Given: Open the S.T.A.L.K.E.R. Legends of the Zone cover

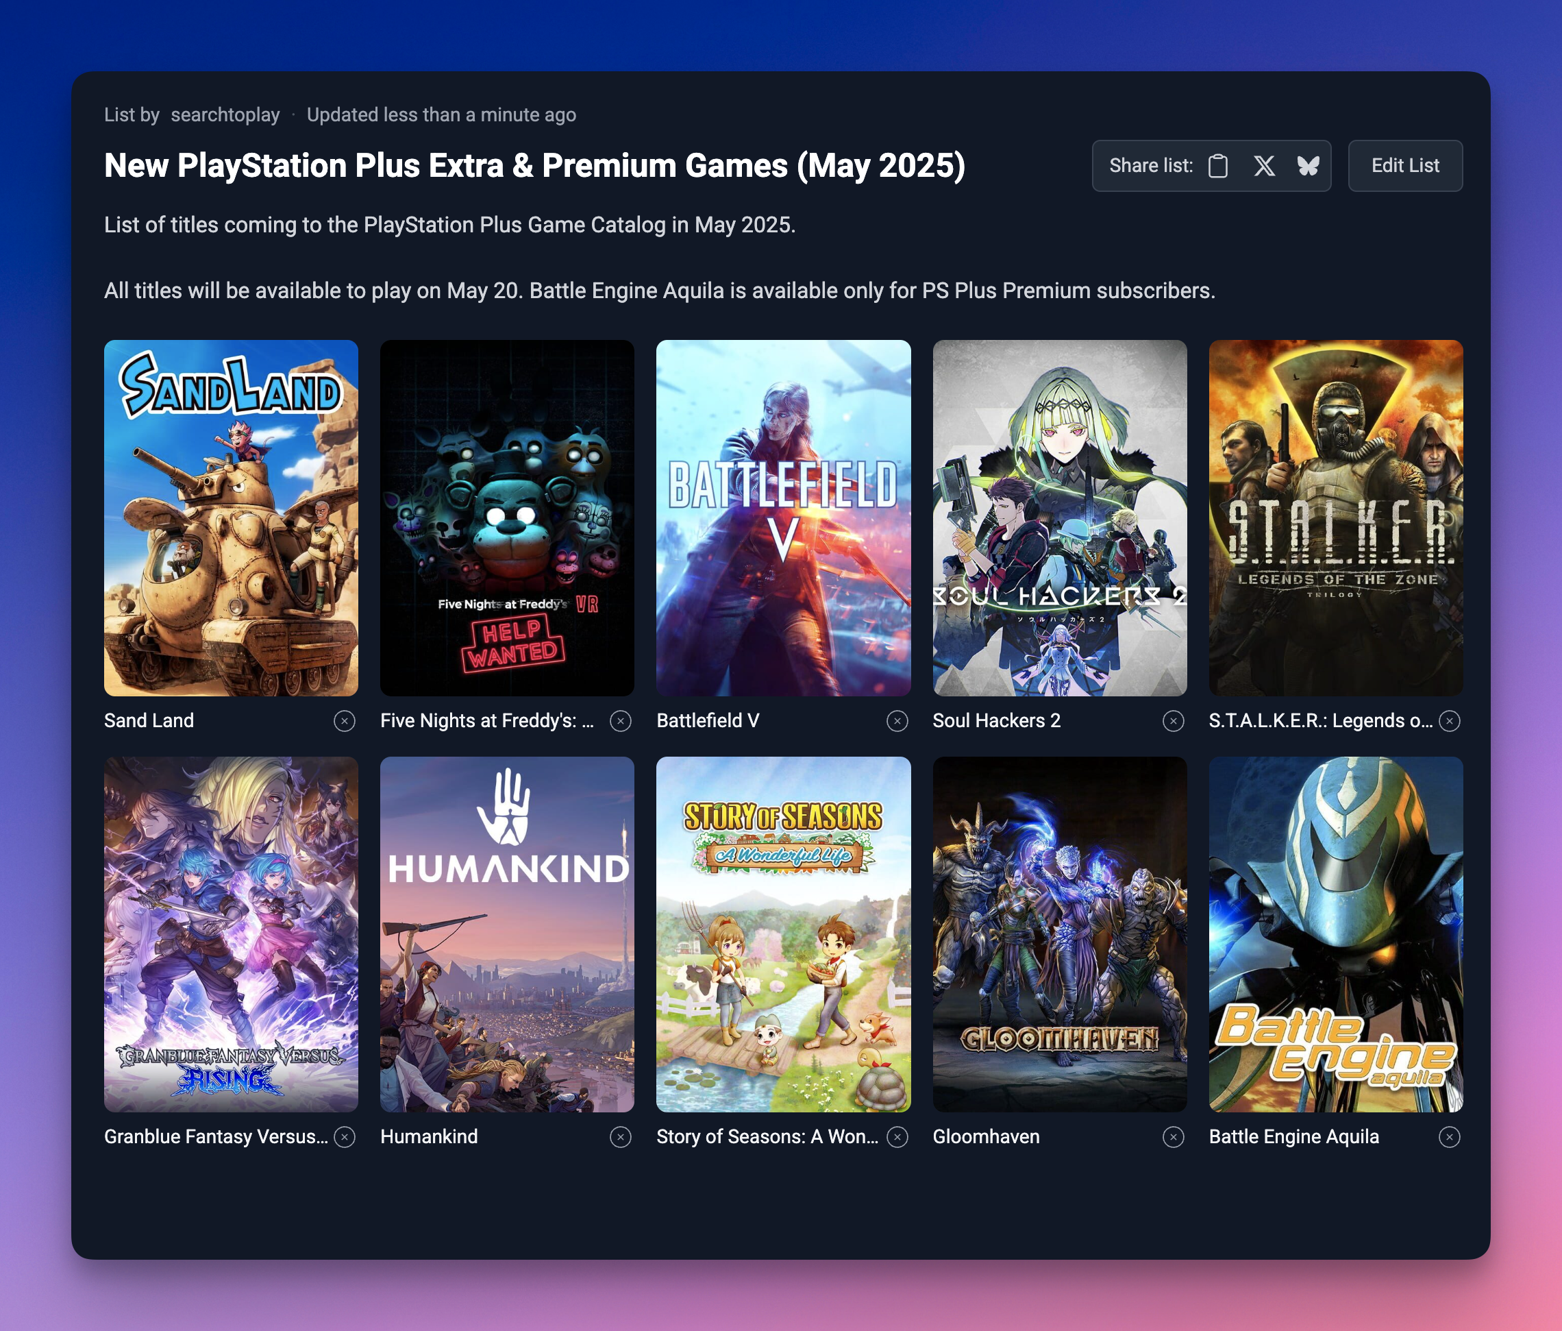Looking at the screenshot, I should [1335, 517].
